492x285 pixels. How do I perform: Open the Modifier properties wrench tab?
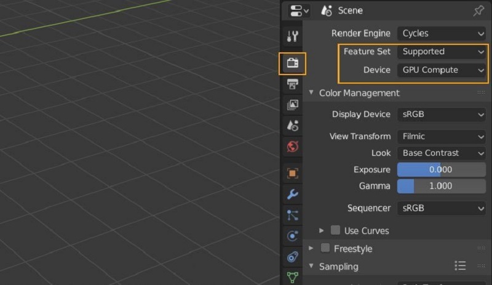(x=293, y=195)
